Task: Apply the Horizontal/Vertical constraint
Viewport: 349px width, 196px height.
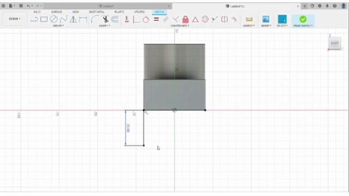Action: pos(127,20)
